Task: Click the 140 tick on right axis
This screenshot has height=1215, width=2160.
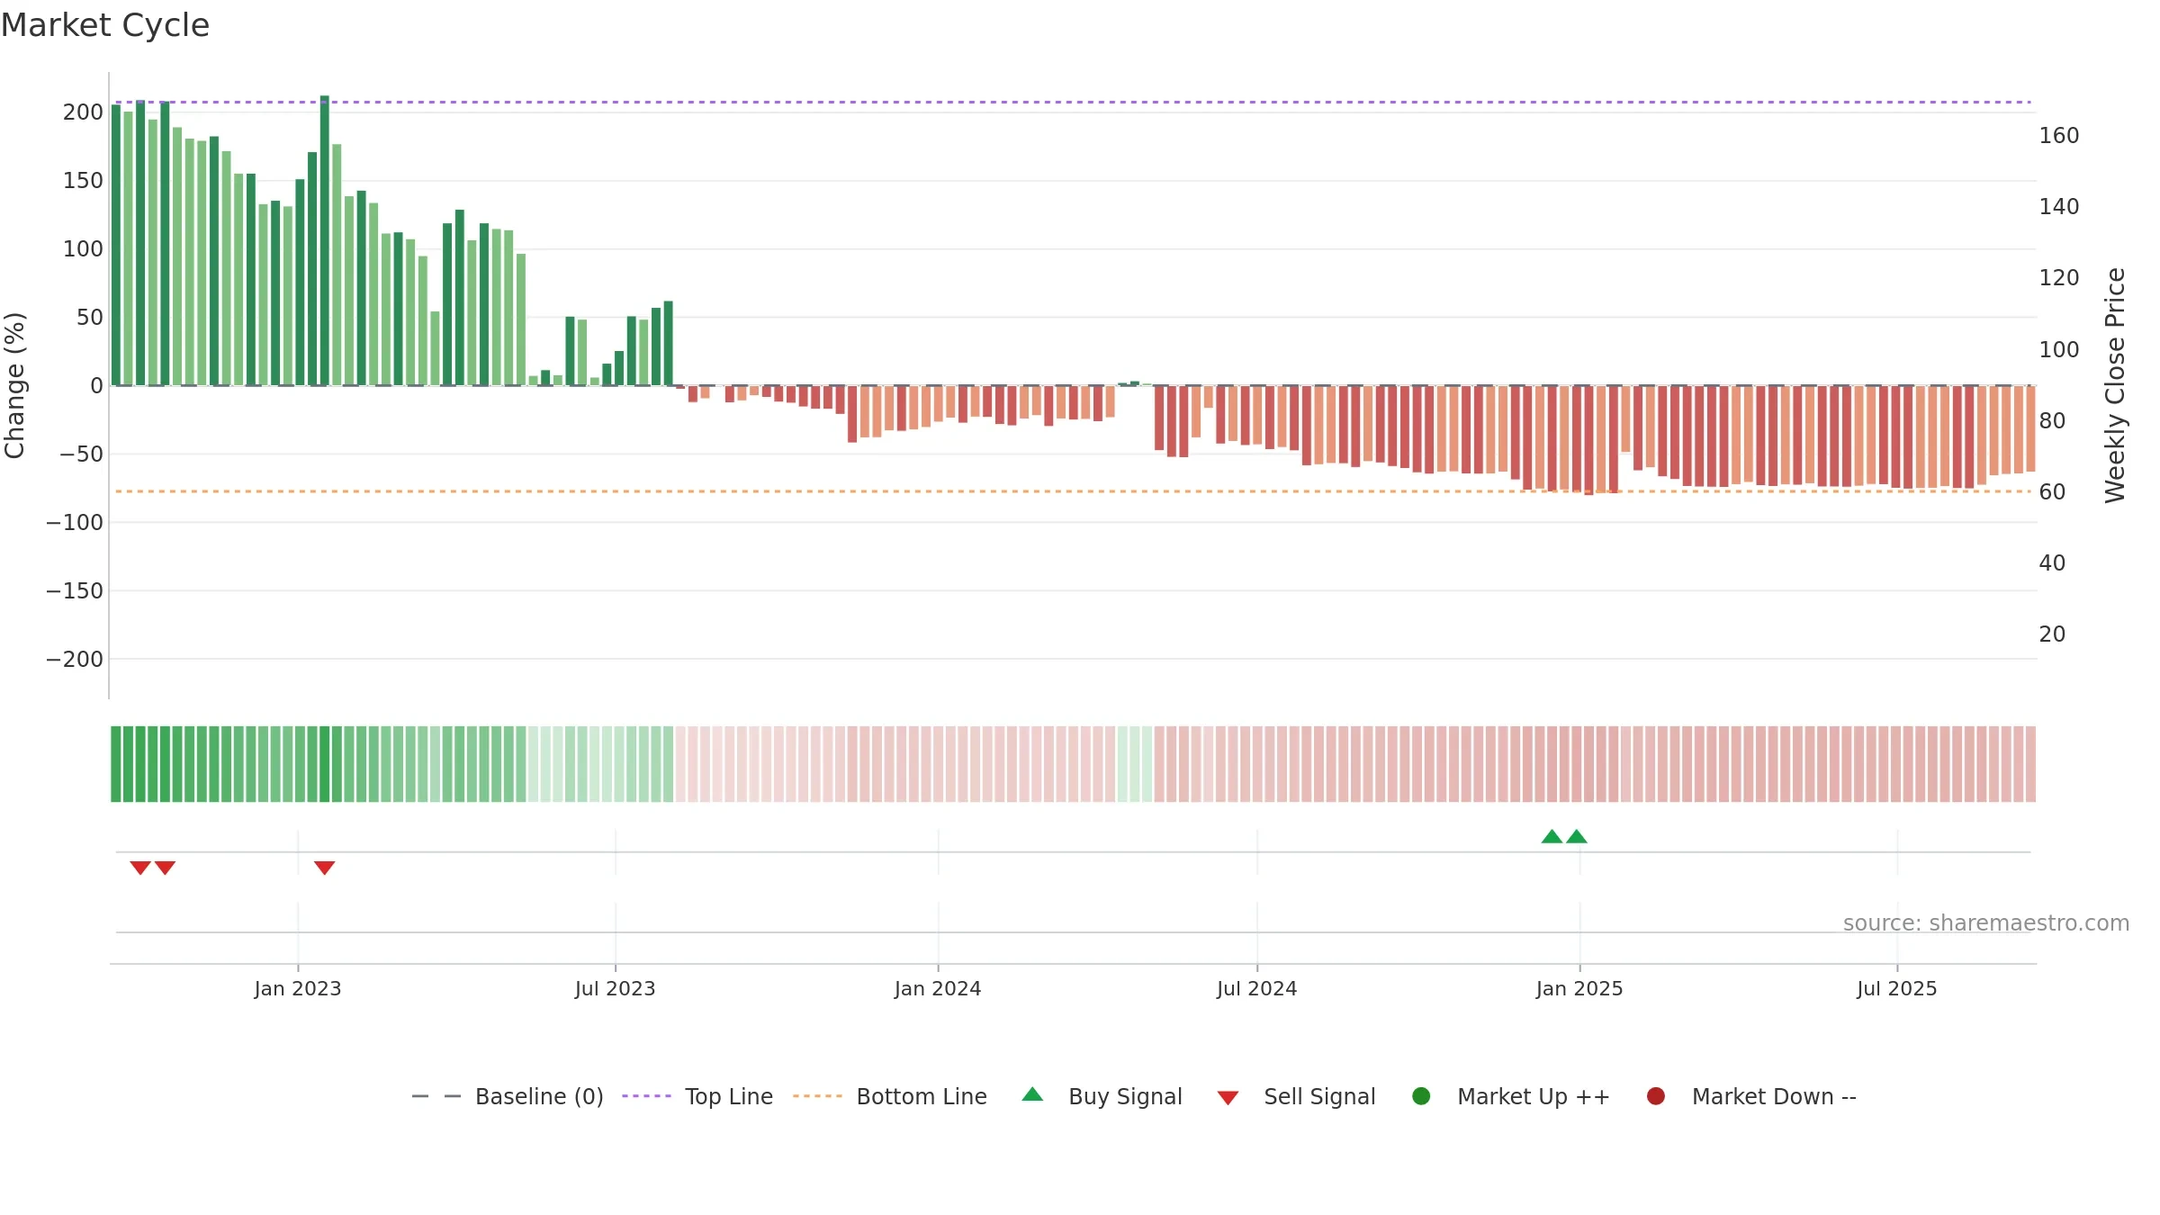Action: click(x=2059, y=207)
